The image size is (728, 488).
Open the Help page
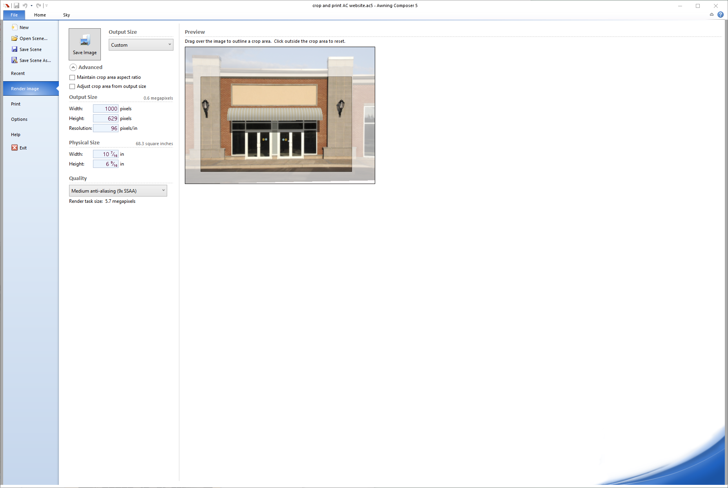[x=16, y=135]
